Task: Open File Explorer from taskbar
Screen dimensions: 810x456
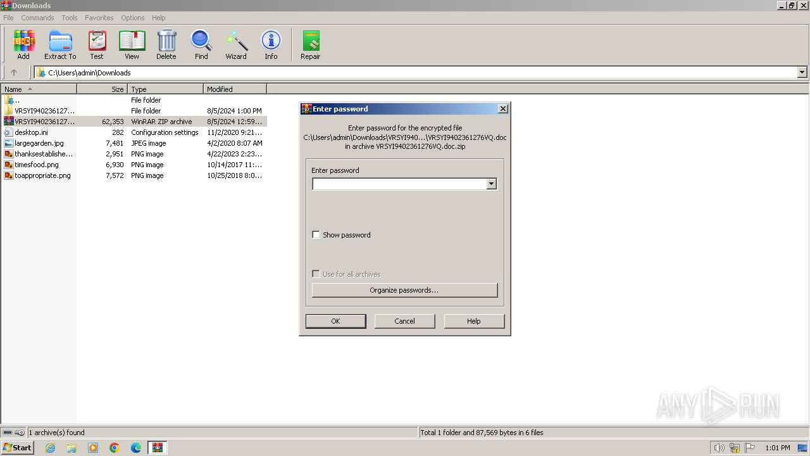Action: (72, 448)
